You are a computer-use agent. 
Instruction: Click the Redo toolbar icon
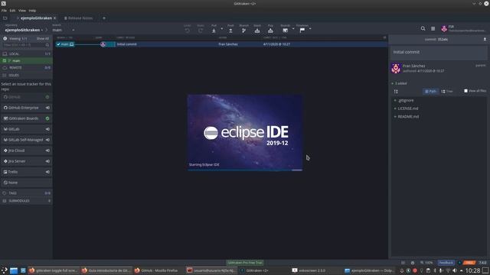pyautogui.click(x=201, y=31)
